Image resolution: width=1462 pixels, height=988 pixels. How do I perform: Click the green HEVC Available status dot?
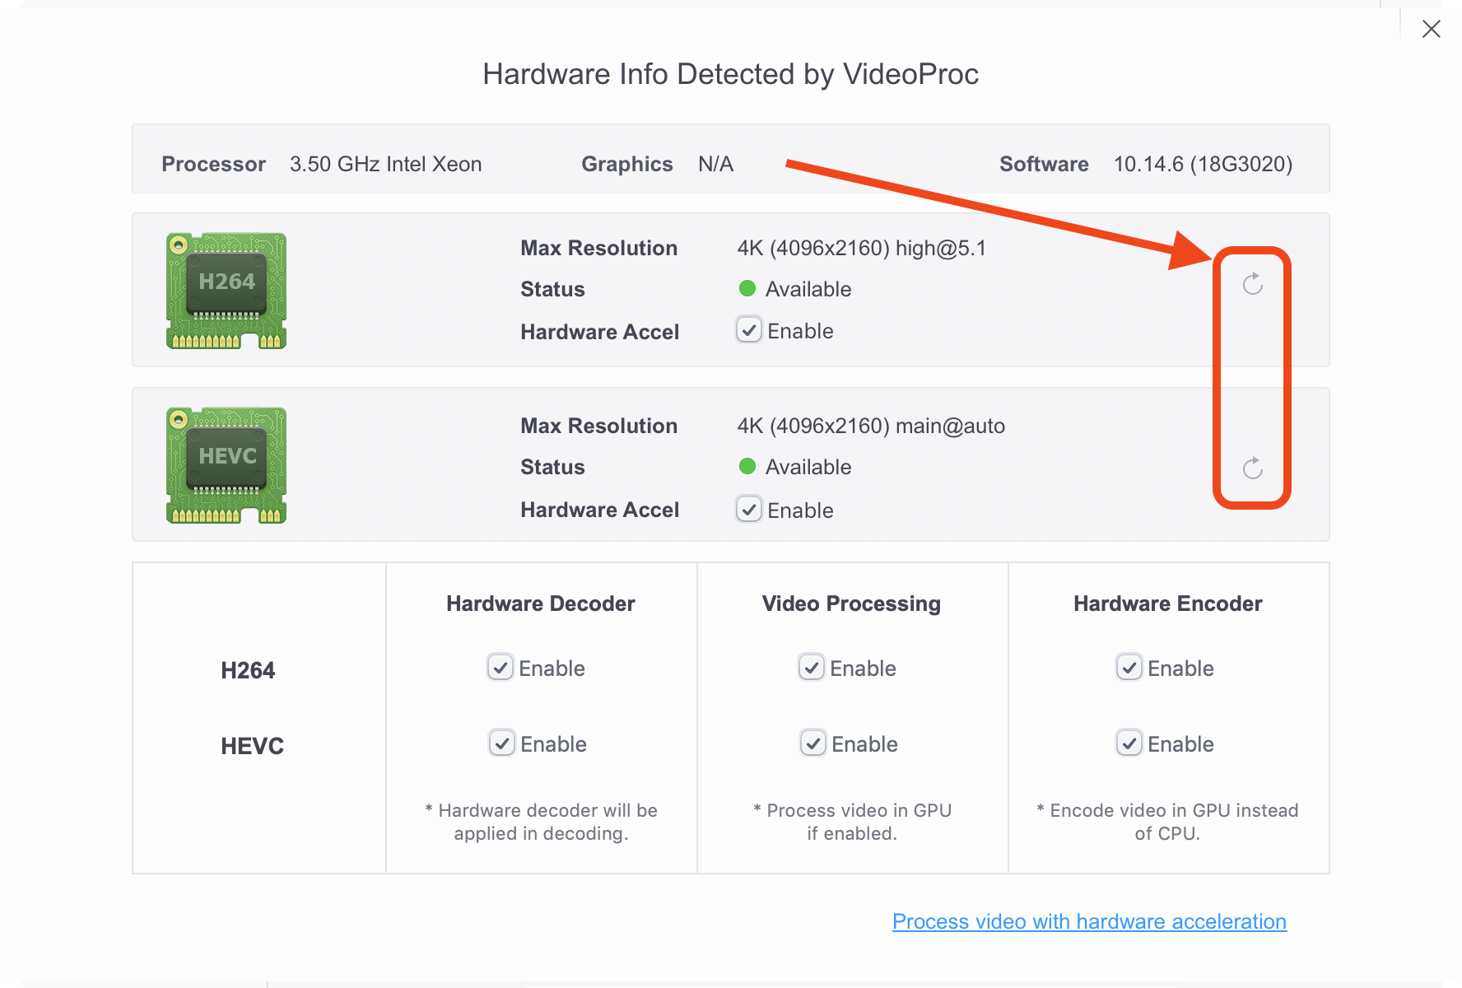click(747, 466)
